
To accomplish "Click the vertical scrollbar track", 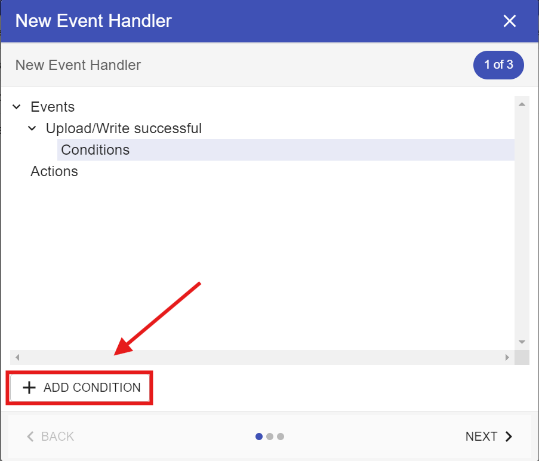I will (x=522, y=221).
